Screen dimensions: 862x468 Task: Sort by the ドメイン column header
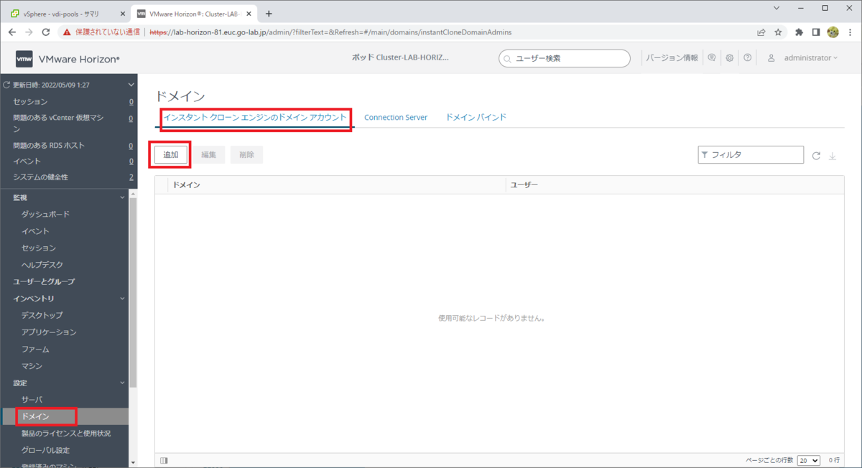(336, 185)
